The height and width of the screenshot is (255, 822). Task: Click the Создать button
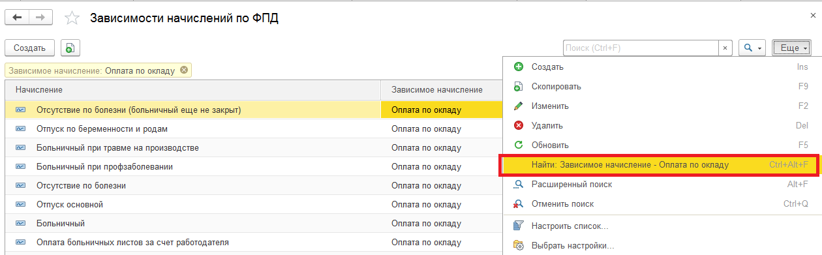(x=29, y=48)
